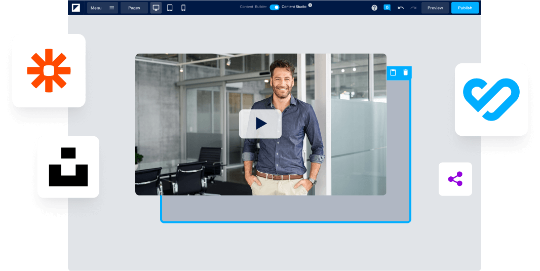This screenshot has width=540, height=271.
Task: Switch to mobile phone view
Action: point(183,8)
